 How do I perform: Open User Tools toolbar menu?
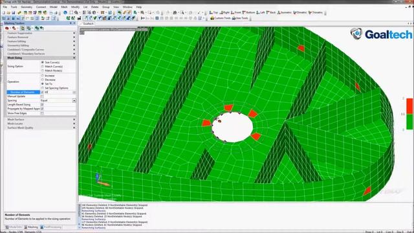pyautogui.click(x=240, y=18)
